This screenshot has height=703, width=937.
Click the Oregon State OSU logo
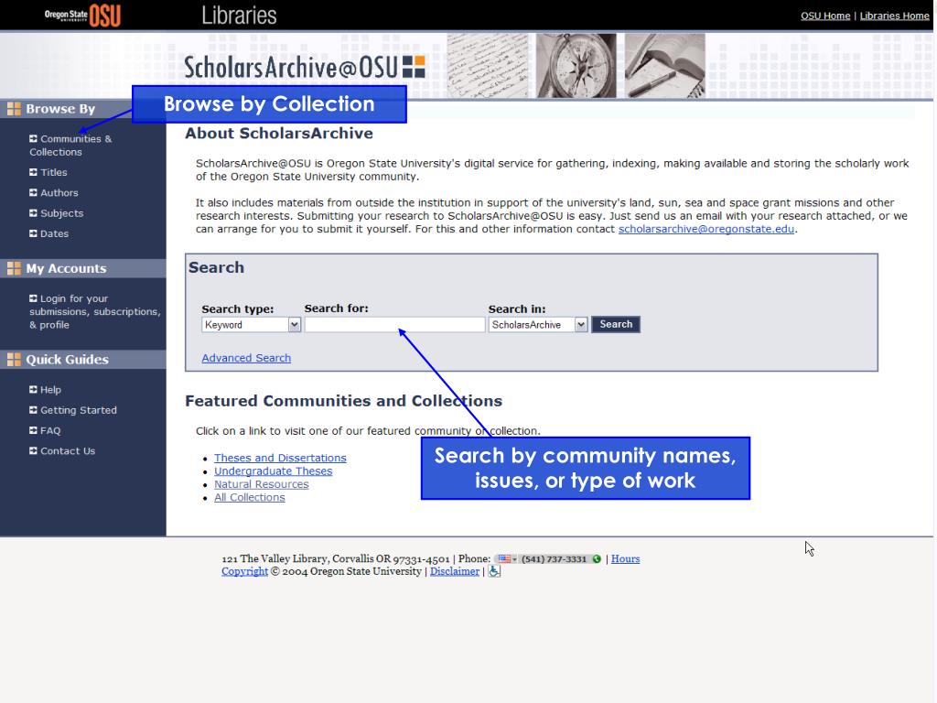(83, 15)
